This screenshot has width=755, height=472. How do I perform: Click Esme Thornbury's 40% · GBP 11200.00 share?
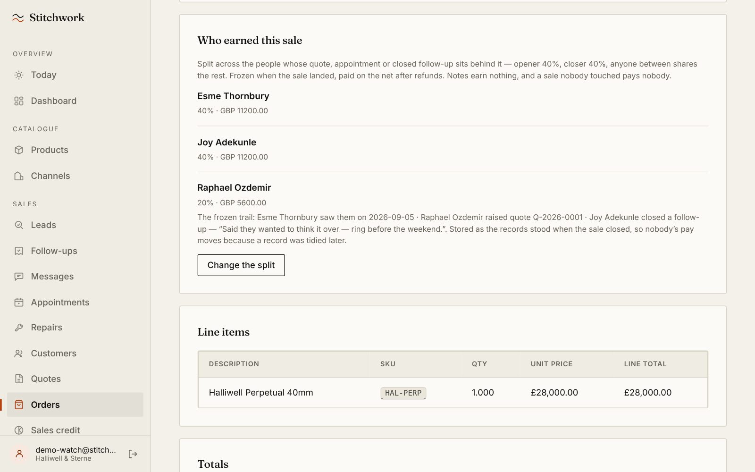click(x=233, y=111)
